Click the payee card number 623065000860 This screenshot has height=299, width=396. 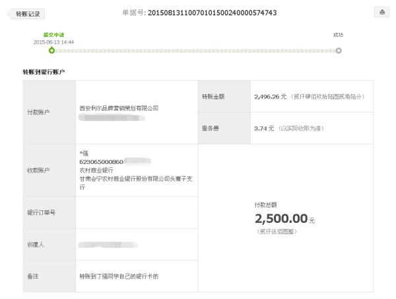coord(101,162)
